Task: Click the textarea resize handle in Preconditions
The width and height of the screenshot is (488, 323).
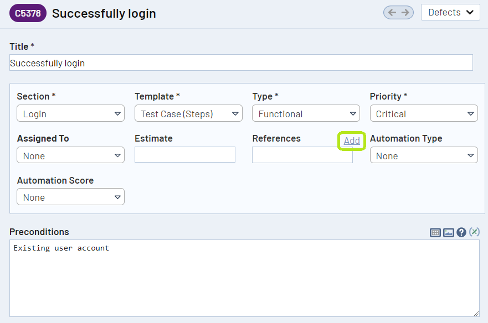Action: click(476, 313)
